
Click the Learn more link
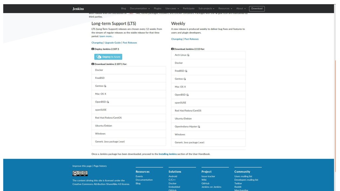(x=106, y=36)
